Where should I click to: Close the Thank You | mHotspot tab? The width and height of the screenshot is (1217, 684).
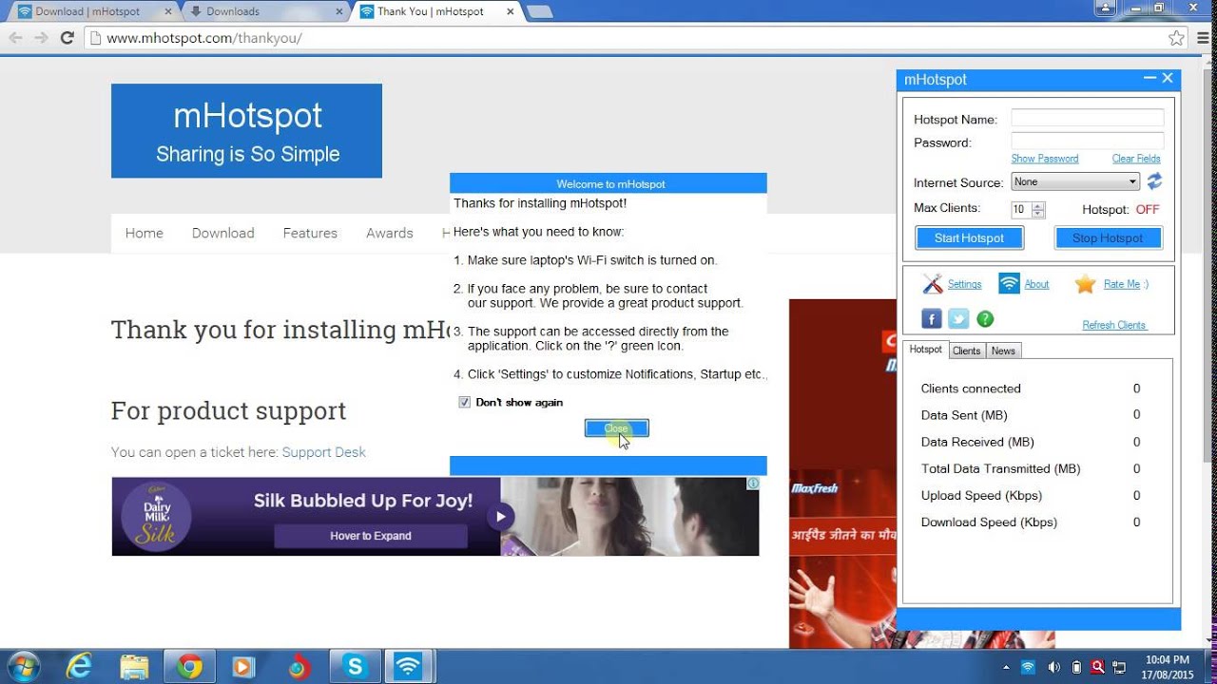tap(511, 11)
